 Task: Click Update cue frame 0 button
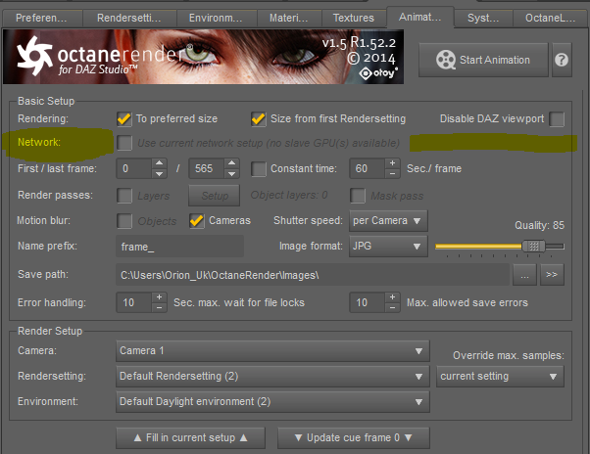point(354,437)
